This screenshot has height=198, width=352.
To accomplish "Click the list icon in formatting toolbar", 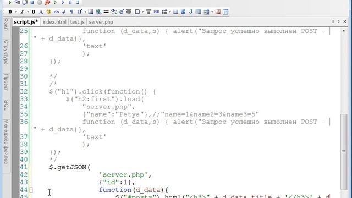I will 164,12.
